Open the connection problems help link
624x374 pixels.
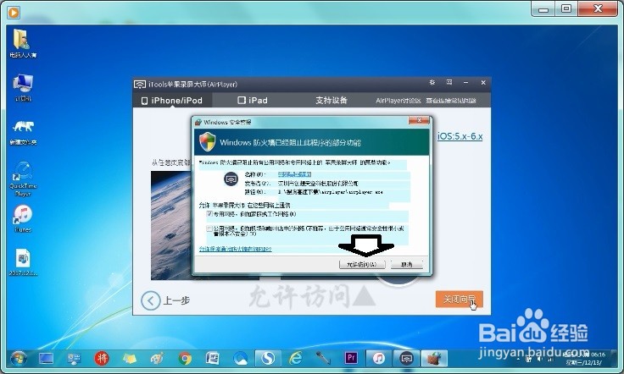pyautogui.click(x=451, y=101)
